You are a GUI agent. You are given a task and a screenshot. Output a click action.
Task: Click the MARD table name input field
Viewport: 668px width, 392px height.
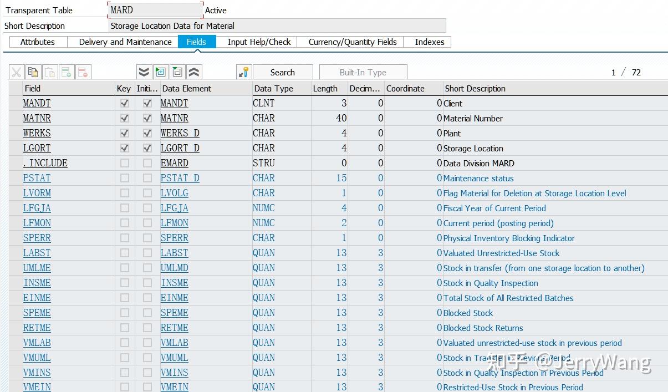pyautogui.click(x=155, y=10)
